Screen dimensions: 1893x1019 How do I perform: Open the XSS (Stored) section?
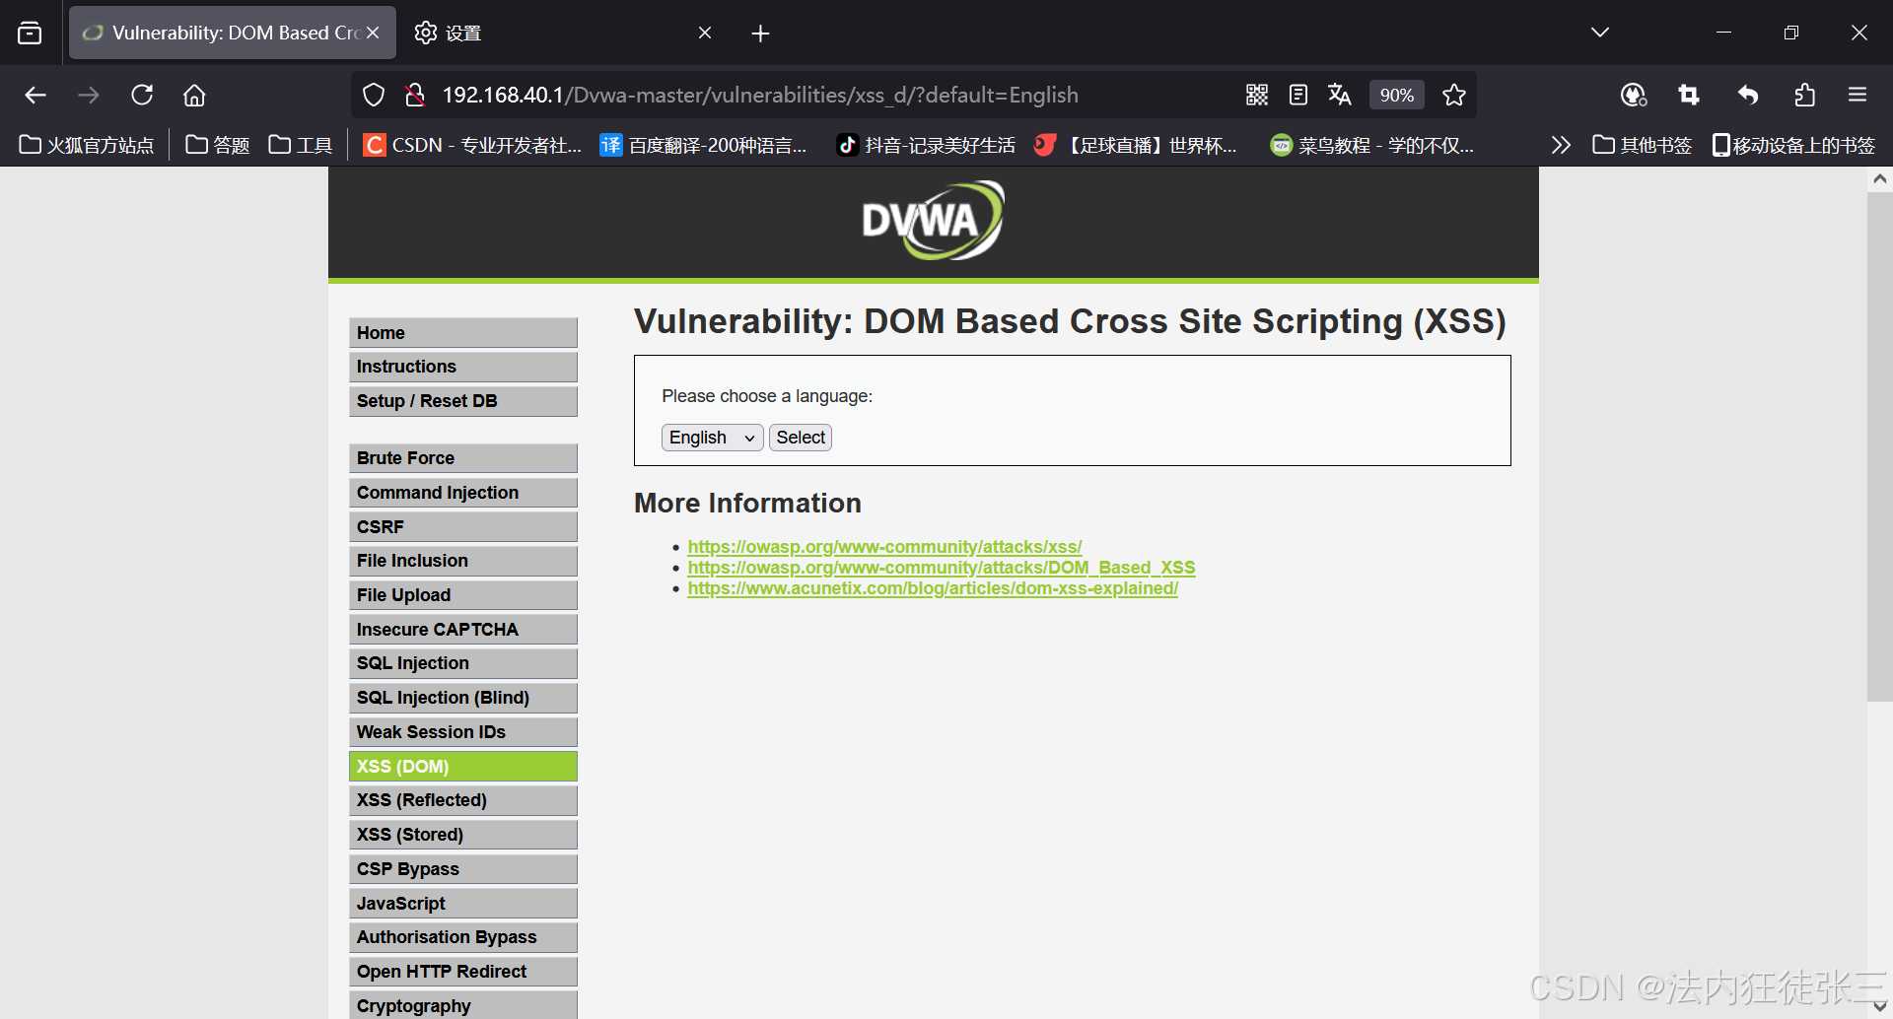[x=462, y=834]
